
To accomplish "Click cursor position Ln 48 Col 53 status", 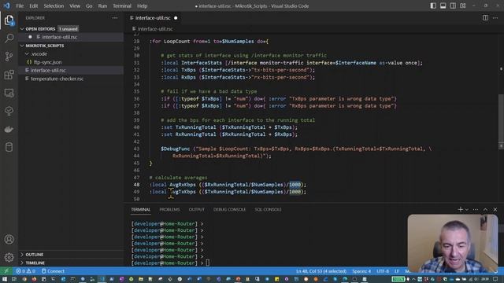I will pyautogui.click(x=321, y=271).
